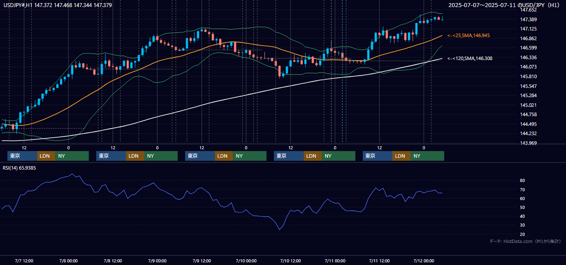
Task: Click the 7/8 00:00 date label
Action: 68,261
